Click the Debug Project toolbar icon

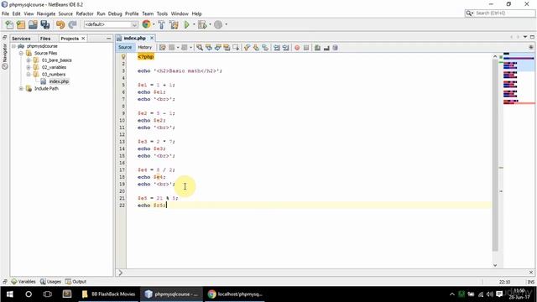click(x=202, y=24)
